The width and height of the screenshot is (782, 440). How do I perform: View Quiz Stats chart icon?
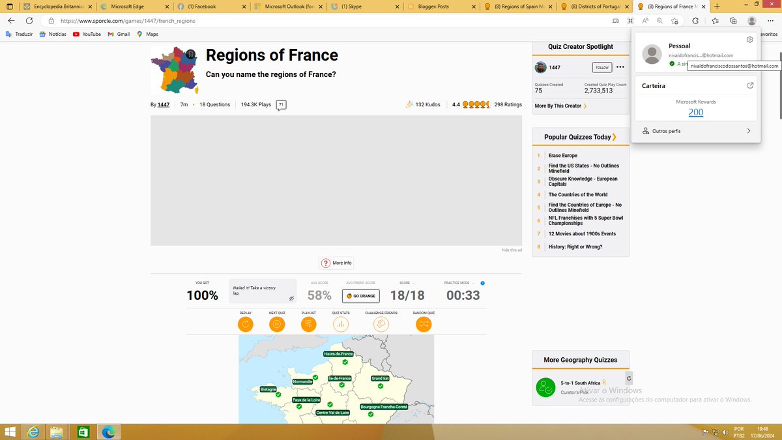pyautogui.click(x=340, y=323)
